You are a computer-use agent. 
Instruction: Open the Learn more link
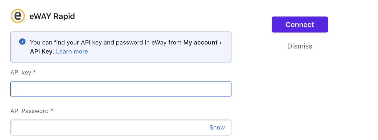click(72, 51)
